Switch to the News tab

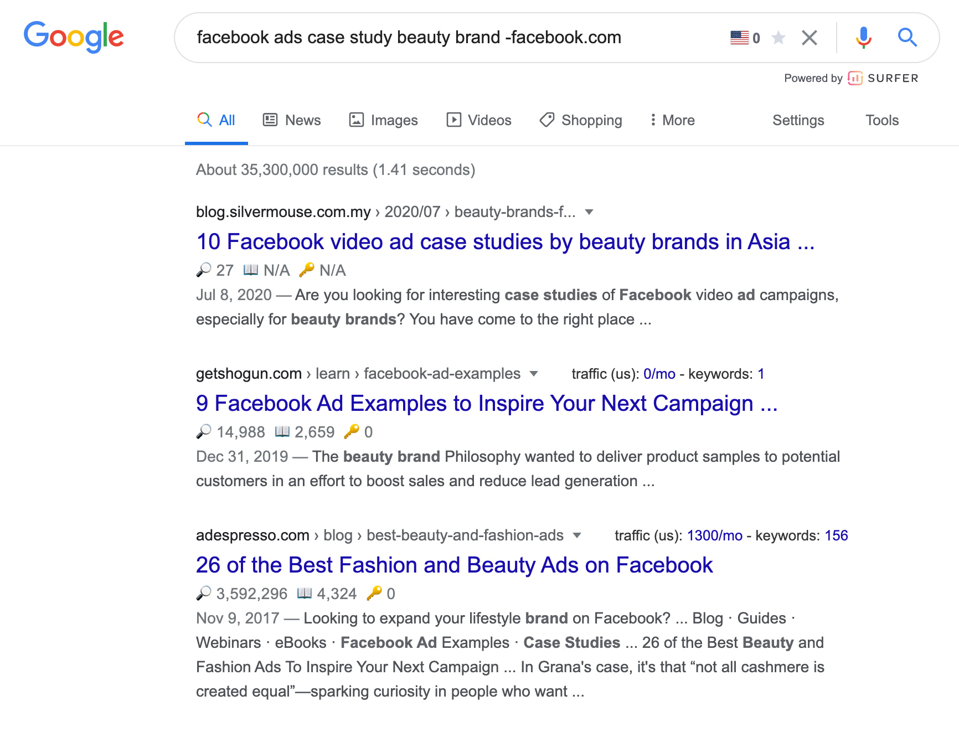coord(292,120)
